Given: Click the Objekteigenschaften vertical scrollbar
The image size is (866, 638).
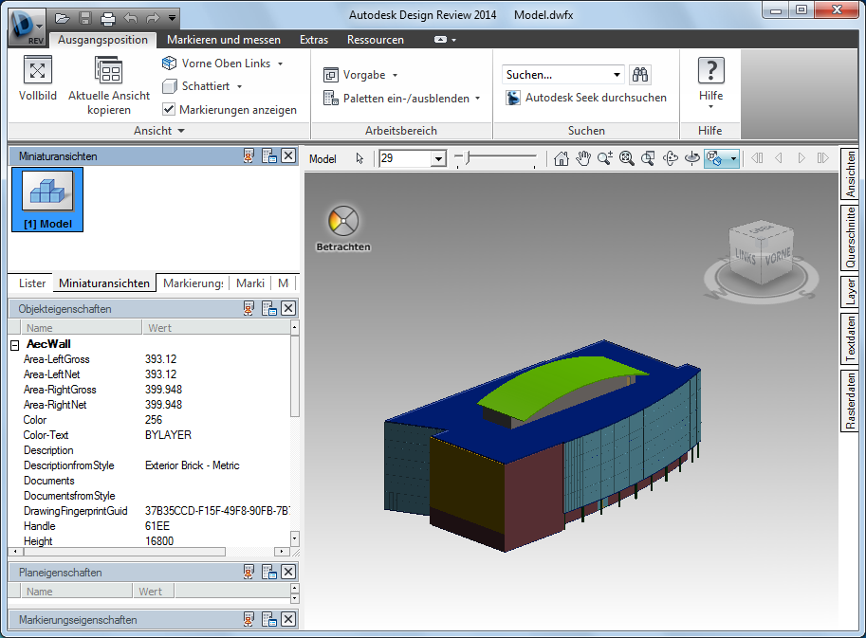Looking at the screenshot, I should pyautogui.click(x=295, y=375).
